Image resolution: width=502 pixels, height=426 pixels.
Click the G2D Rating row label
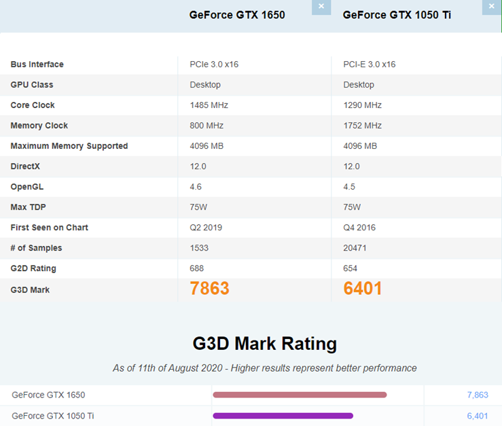click(x=33, y=268)
